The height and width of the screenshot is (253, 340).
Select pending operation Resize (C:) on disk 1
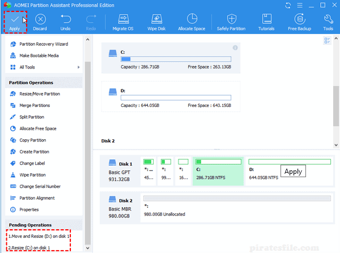click(29, 248)
